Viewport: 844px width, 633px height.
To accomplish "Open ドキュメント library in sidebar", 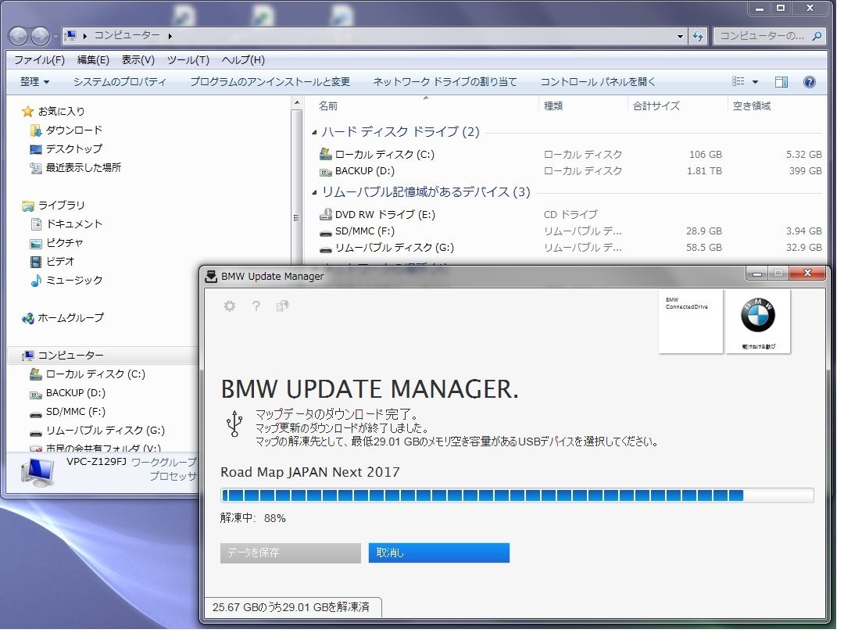I will coord(66,225).
